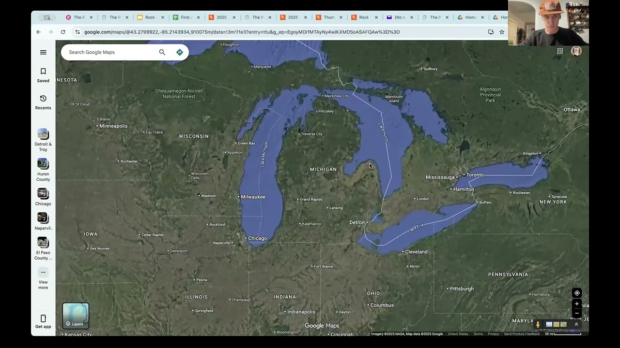620x348 pixels.
Task: Open the Naperville recent item in sidebar
Action: coord(43,222)
